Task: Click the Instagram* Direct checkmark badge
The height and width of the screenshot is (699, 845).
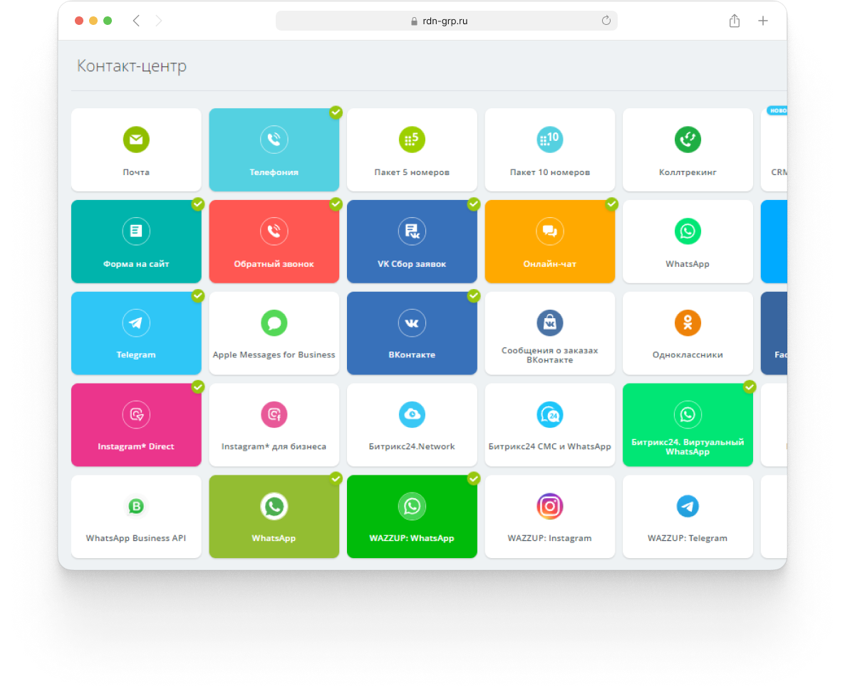Action: tap(198, 387)
